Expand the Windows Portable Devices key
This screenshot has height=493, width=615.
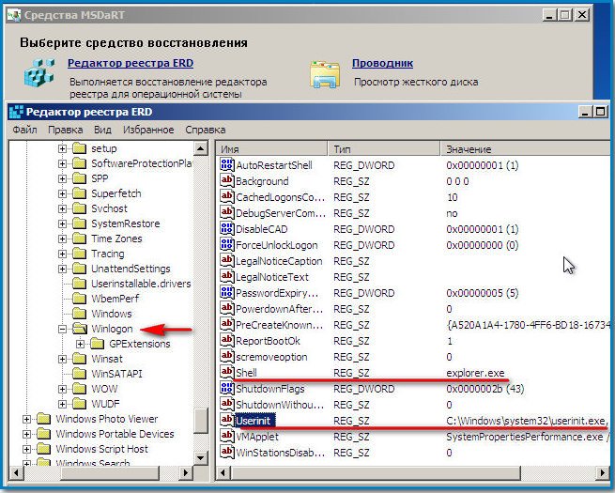click(x=27, y=434)
